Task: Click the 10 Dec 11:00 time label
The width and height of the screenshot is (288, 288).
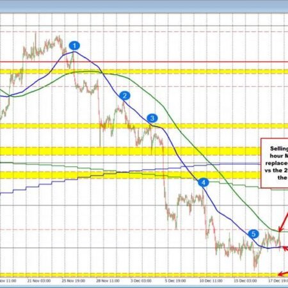Action: 211,281
